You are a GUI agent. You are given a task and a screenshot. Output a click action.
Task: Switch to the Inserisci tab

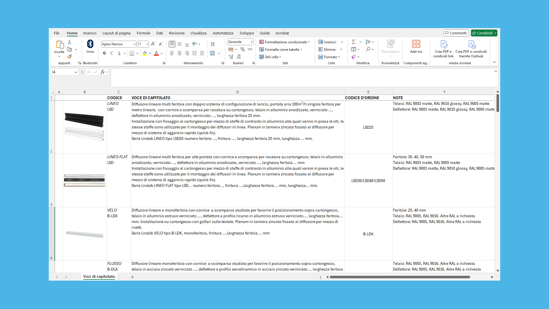pos(90,33)
